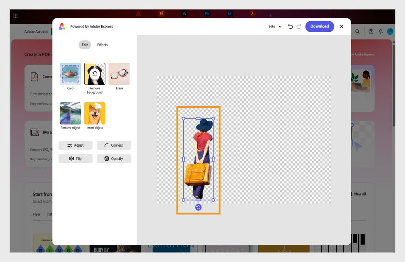Open the Opacity control button
Viewport: 405px width, 262px height.
[114, 159]
